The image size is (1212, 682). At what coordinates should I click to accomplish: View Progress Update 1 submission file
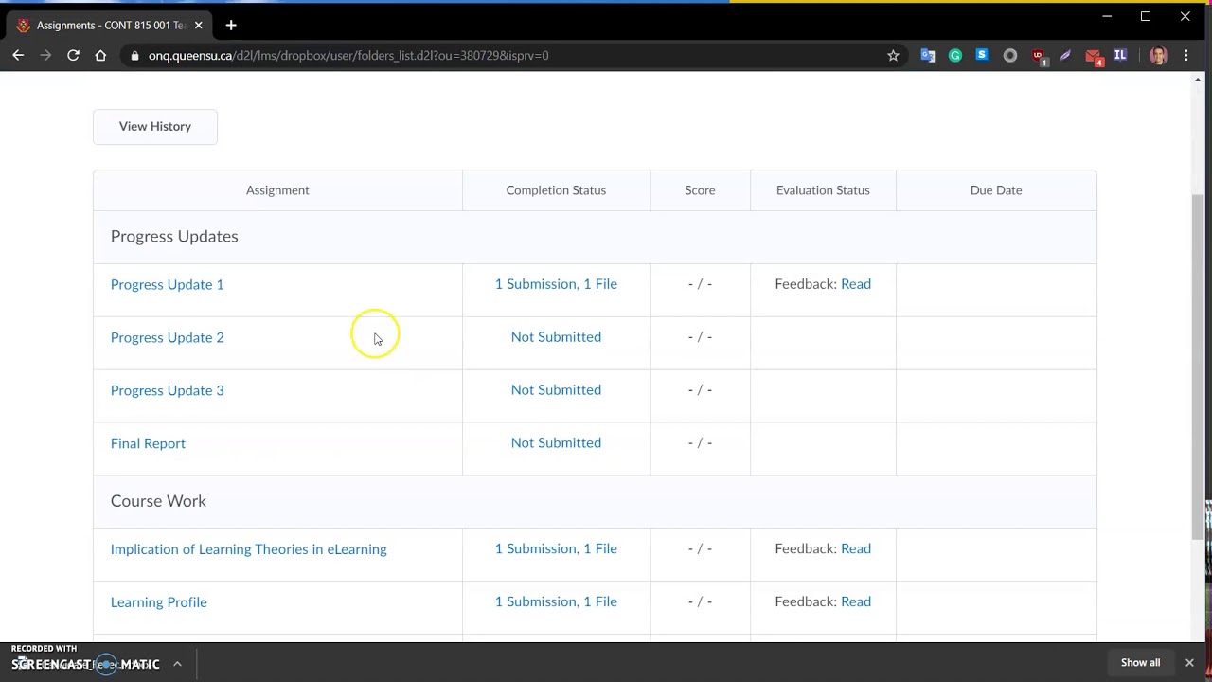(x=556, y=284)
